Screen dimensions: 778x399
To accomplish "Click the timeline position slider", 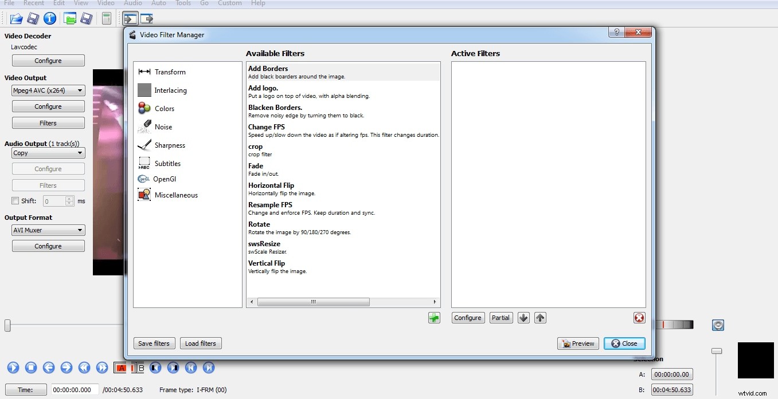I will (x=7, y=325).
